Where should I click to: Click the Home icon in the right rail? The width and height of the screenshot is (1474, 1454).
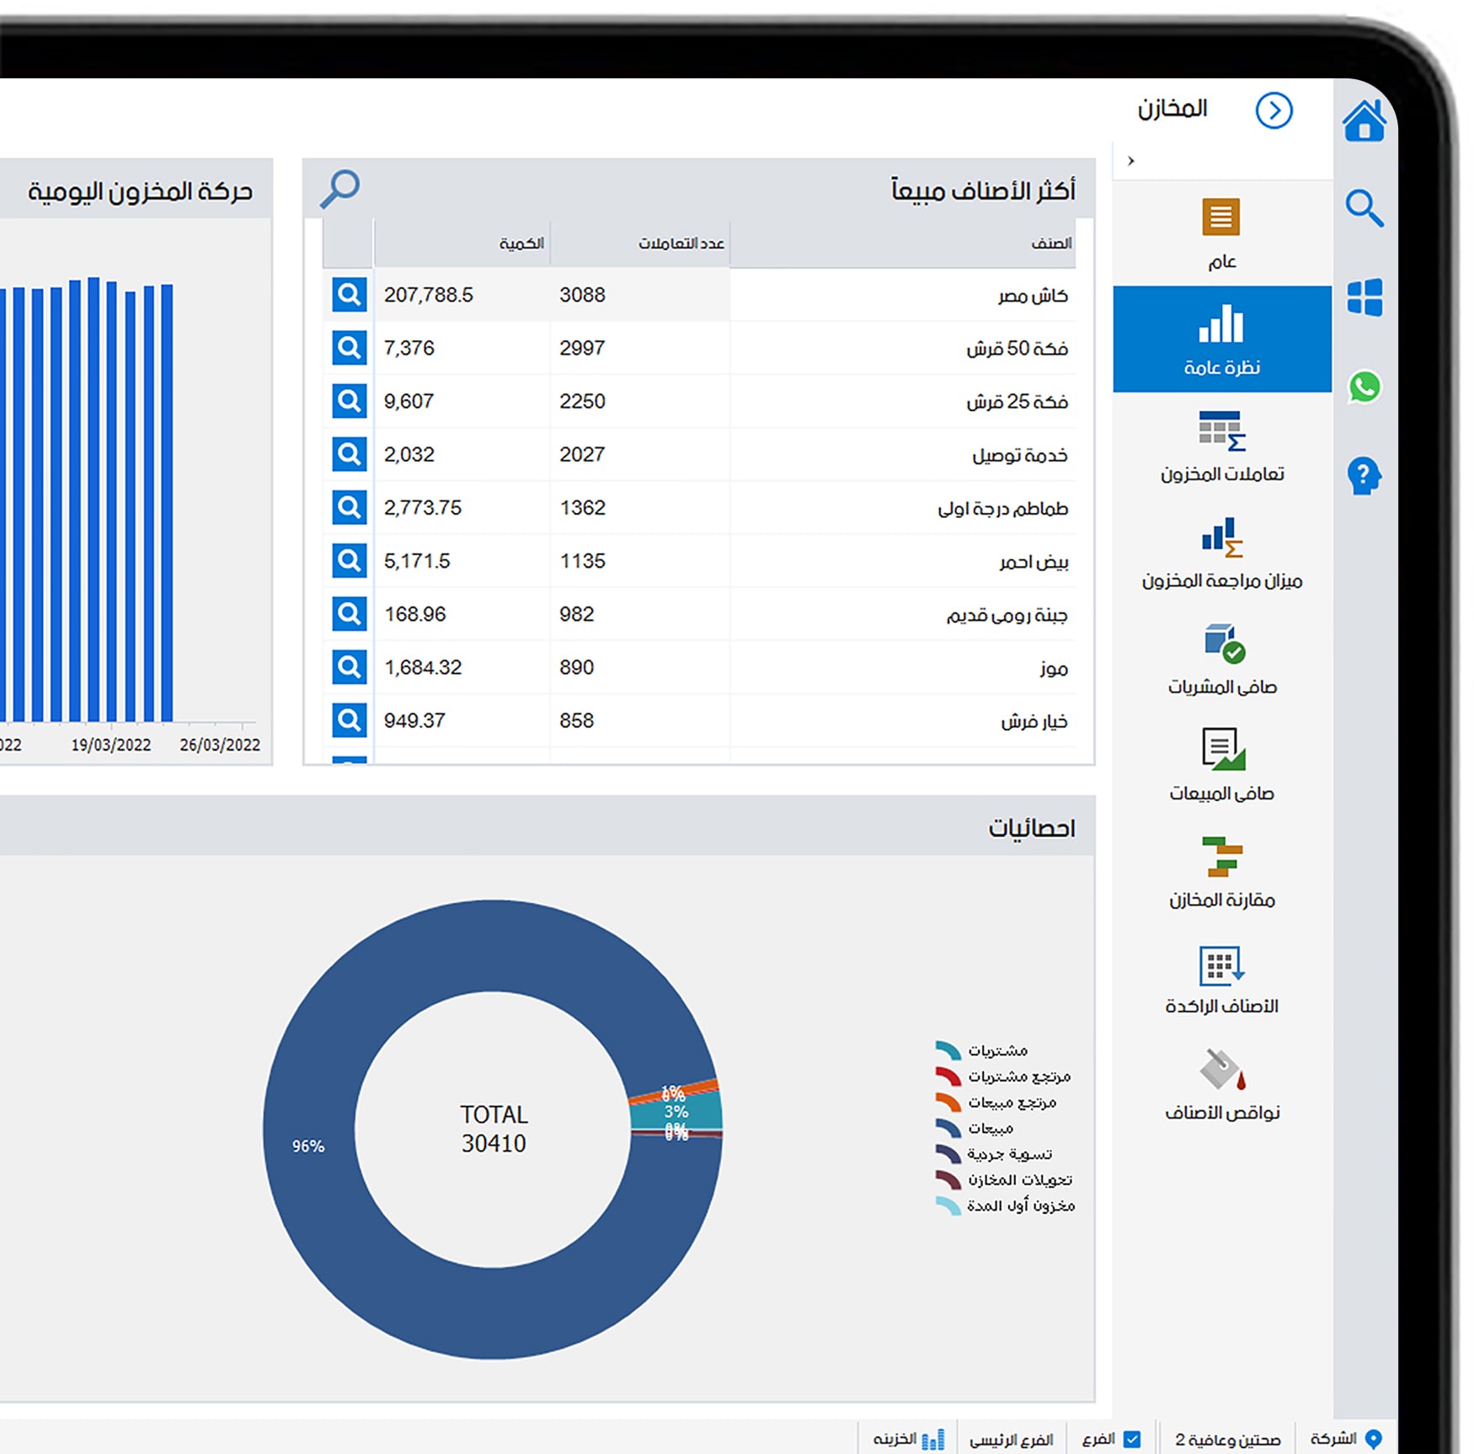click(x=1363, y=120)
